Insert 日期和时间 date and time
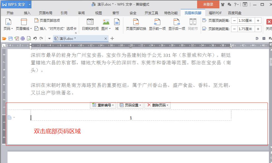272x163 pixels. (90, 24)
